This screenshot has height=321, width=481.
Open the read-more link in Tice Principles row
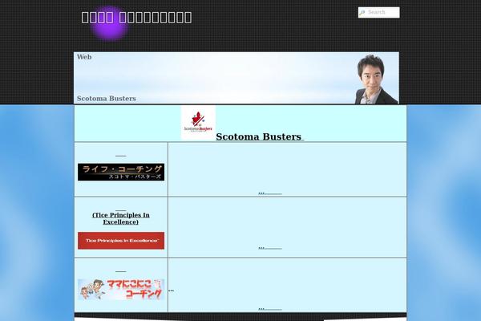270,248
